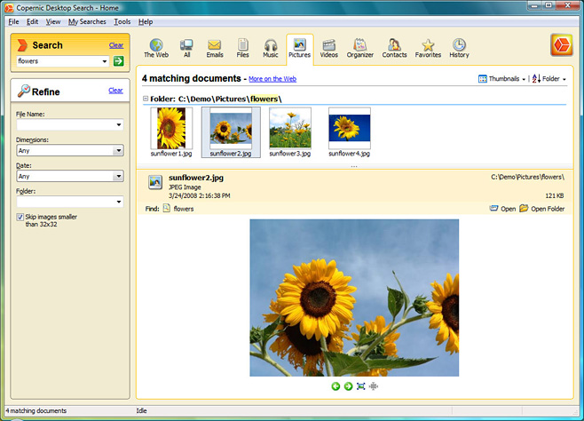The image size is (584, 421).
Task: Click the Copernic title bar app icon
Action: (x=9, y=7)
